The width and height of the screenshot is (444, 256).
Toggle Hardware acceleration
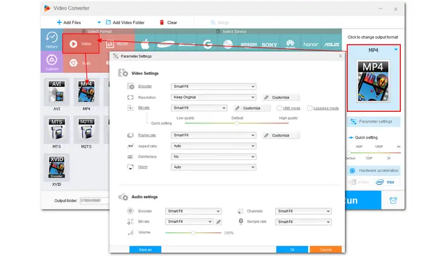click(x=374, y=171)
